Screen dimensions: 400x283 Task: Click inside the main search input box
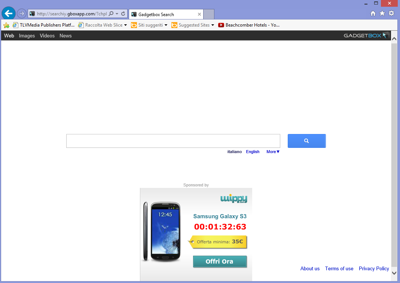[173, 141]
